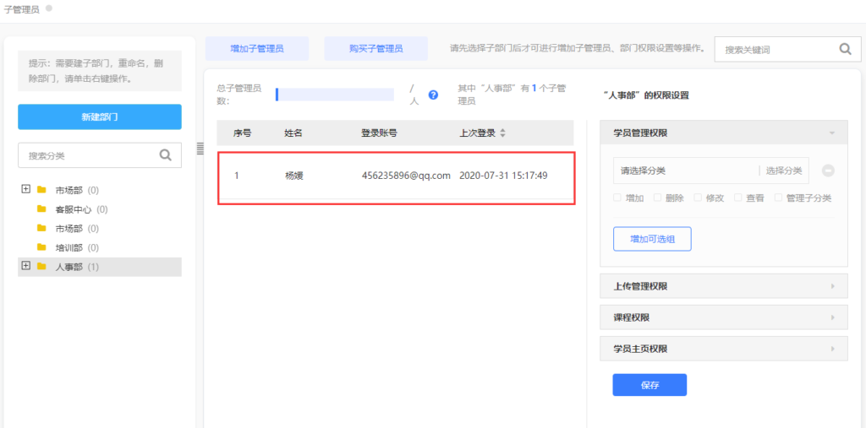The image size is (866, 428).
Task: Click the panel divider handle icon left of the table
Action: [x=200, y=149]
